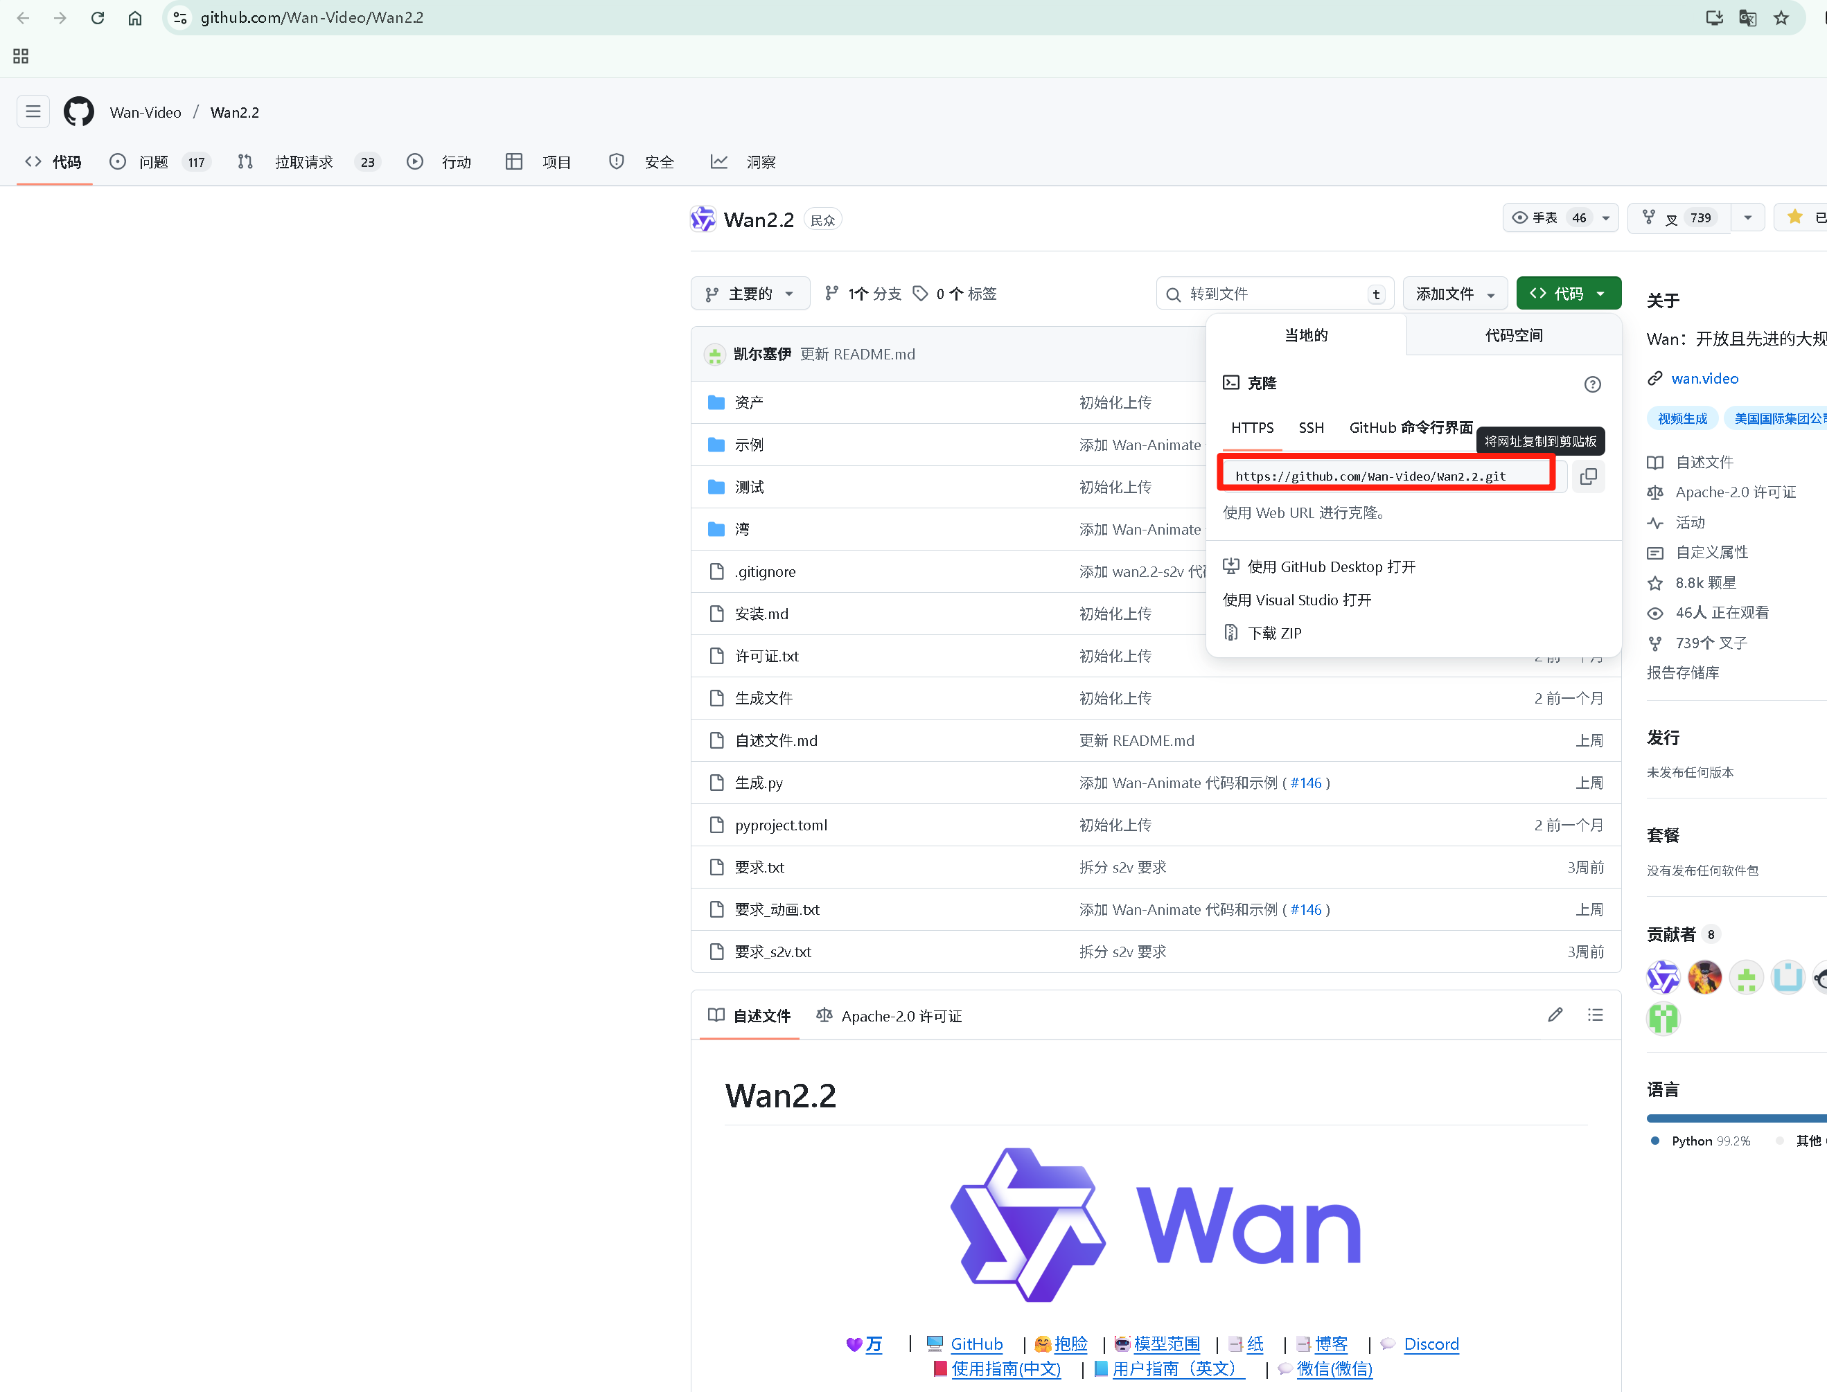Open the 主要的 branch selector dropdown
1827x1392 pixels.
click(750, 294)
